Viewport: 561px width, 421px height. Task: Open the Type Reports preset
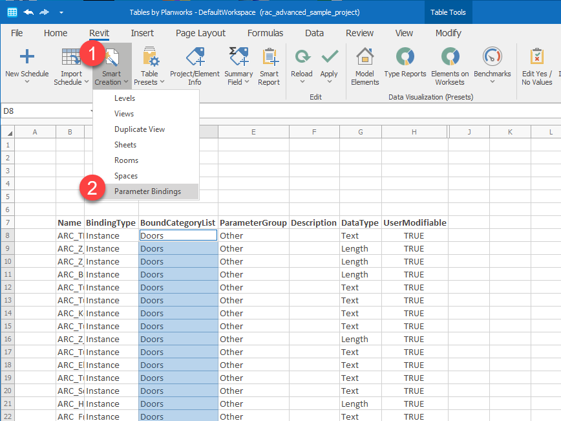[405, 63]
